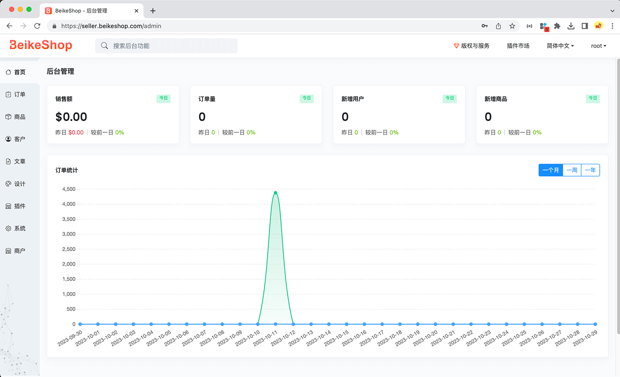Bookmark this page with the star
Viewport: 620px width, 377px height.
tap(512, 26)
